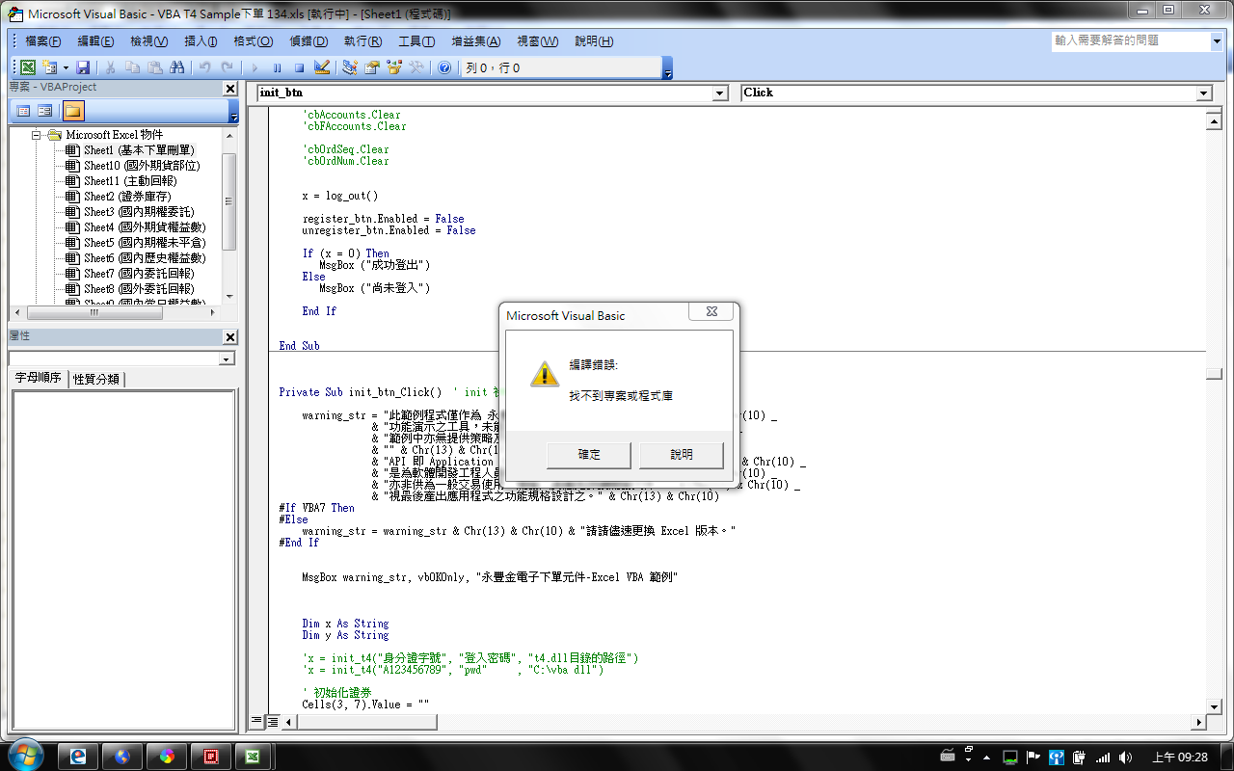Switch to 性質分類 properties tab

pyautogui.click(x=96, y=379)
